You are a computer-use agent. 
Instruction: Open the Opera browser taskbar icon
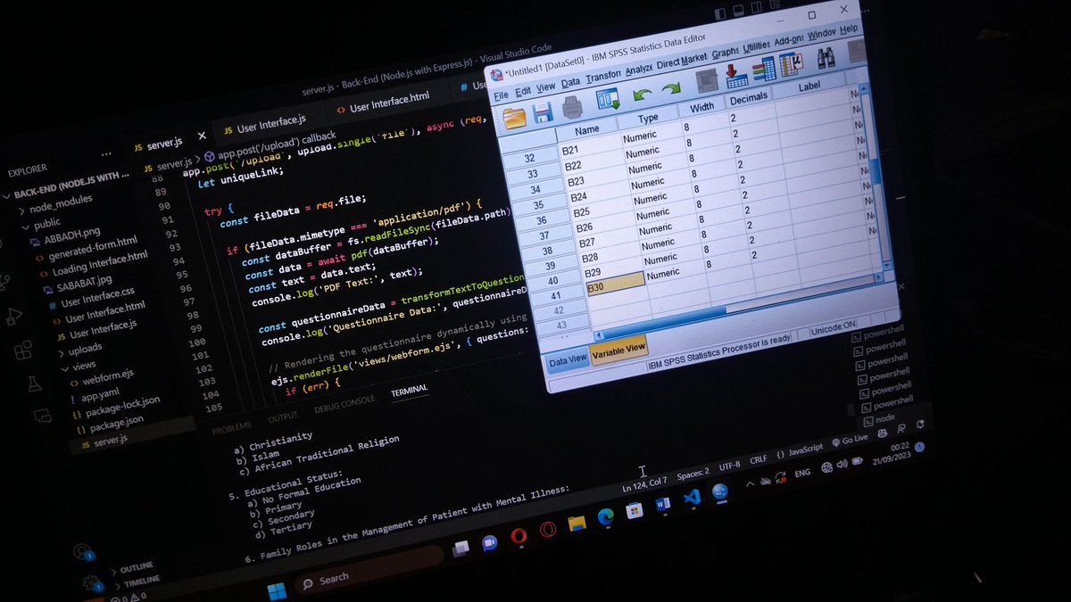click(x=519, y=535)
